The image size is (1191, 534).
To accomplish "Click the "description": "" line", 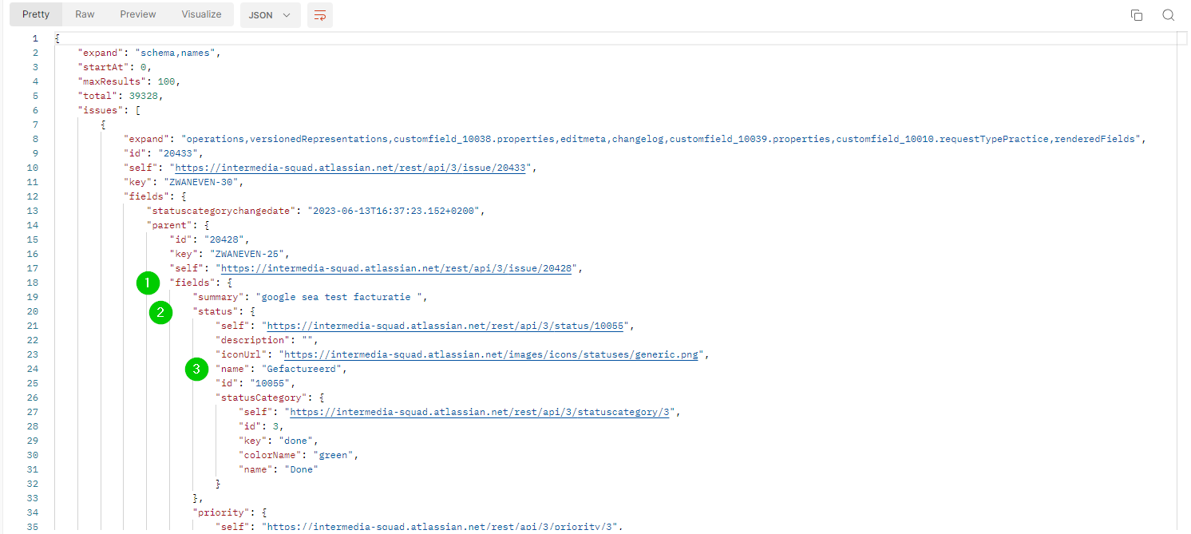I will click(x=266, y=340).
